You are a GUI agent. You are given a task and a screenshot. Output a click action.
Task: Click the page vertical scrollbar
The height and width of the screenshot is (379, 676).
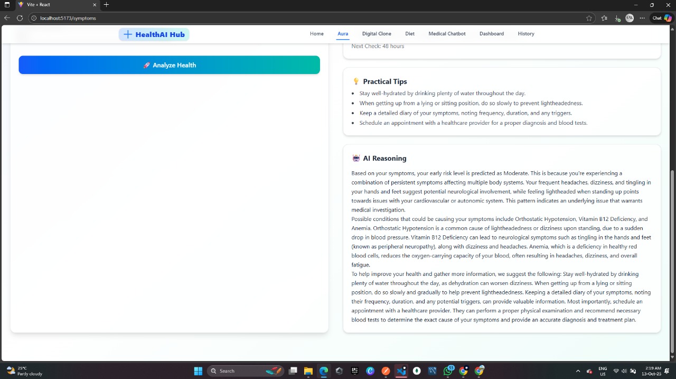coord(672,262)
